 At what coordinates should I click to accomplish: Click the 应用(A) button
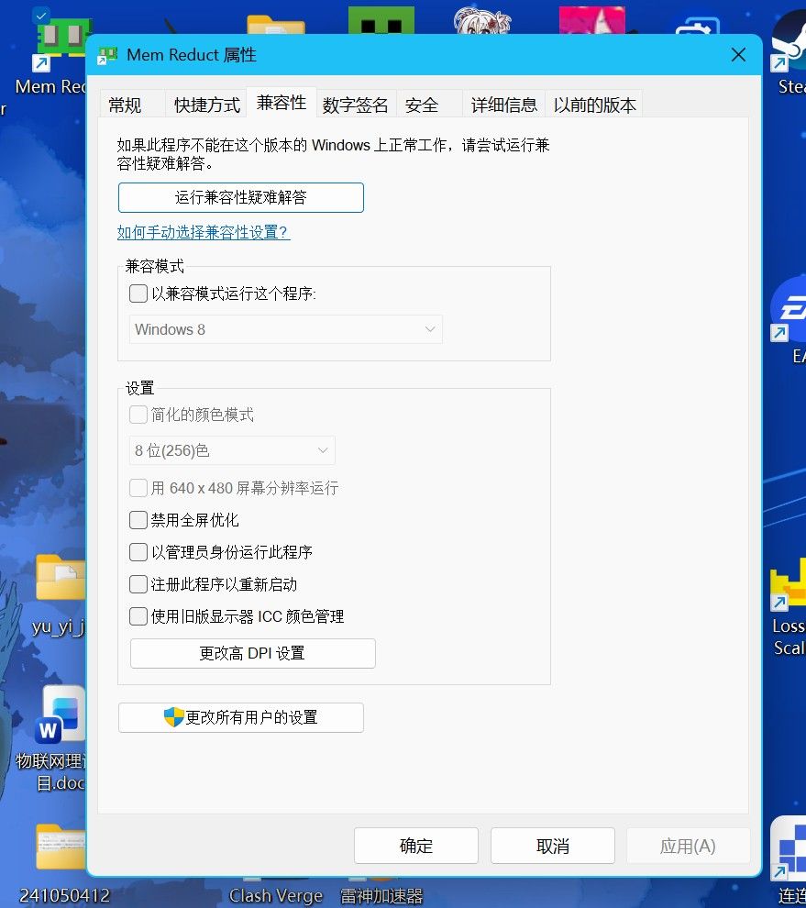click(688, 846)
